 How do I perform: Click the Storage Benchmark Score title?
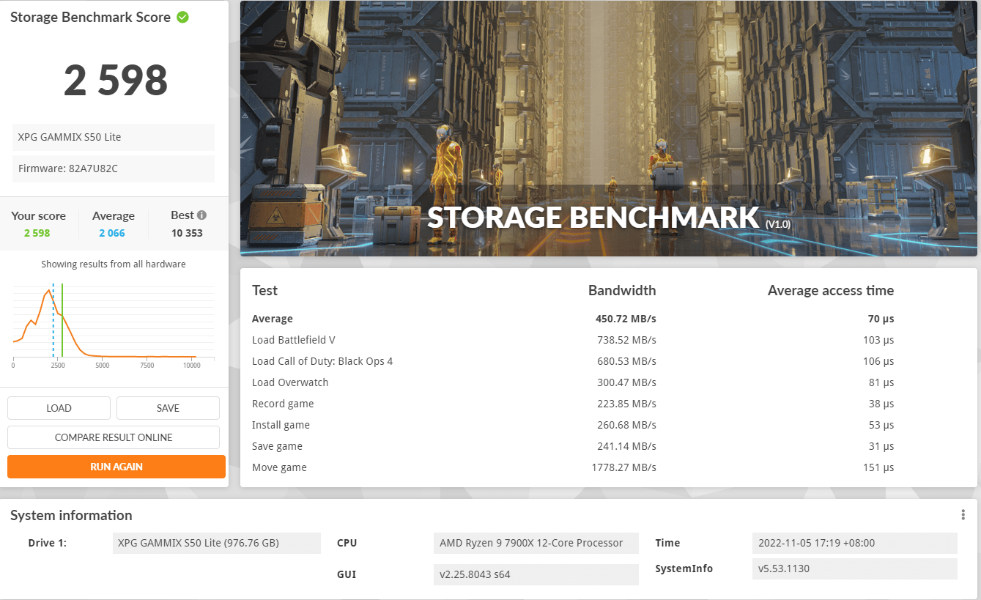tap(90, 17)
